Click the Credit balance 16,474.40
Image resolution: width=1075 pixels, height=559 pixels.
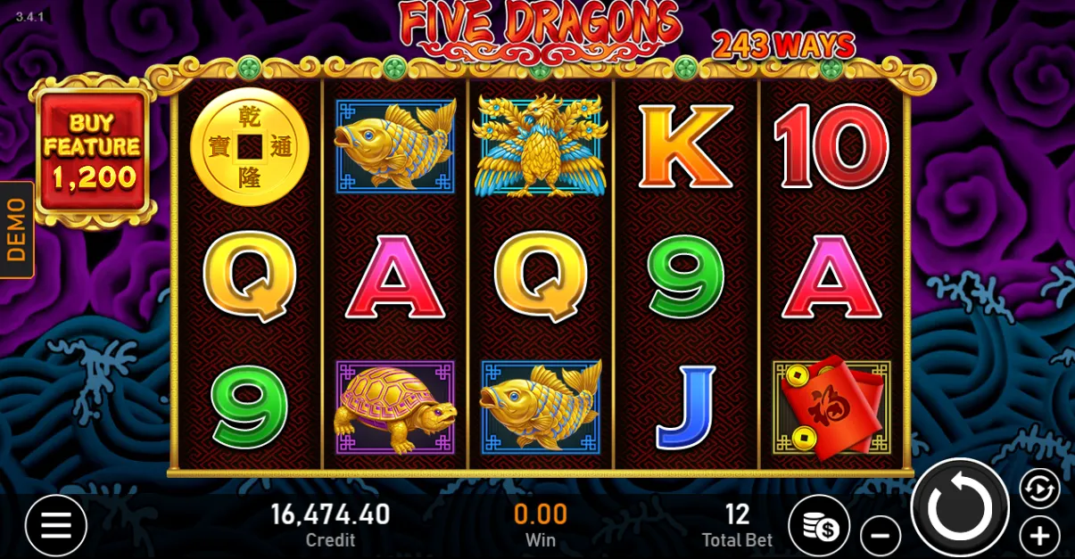[x=330, y=514]
